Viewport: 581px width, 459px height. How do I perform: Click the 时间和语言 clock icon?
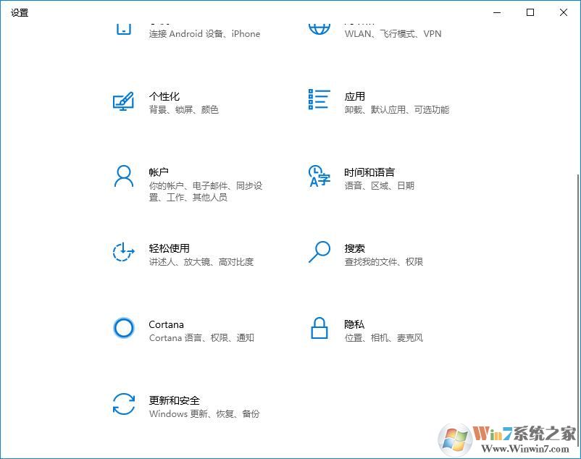[318, 177]
